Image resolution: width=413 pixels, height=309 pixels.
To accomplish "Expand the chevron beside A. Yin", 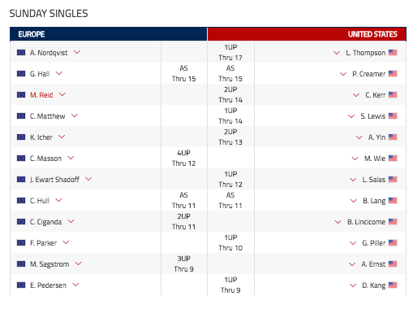I will 359,137.
